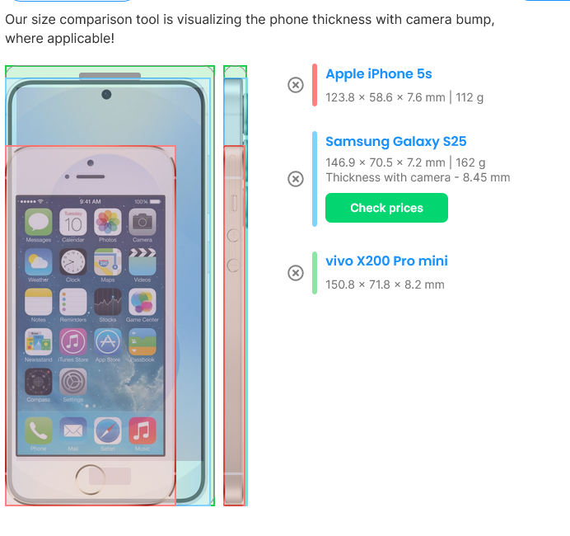Open the Samsung Galaxy S25 link
Screen dimensions: 570x536
coord(396,141)
